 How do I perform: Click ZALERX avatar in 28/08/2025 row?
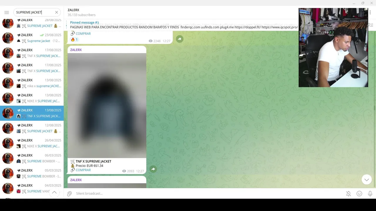tap(8, 23)
